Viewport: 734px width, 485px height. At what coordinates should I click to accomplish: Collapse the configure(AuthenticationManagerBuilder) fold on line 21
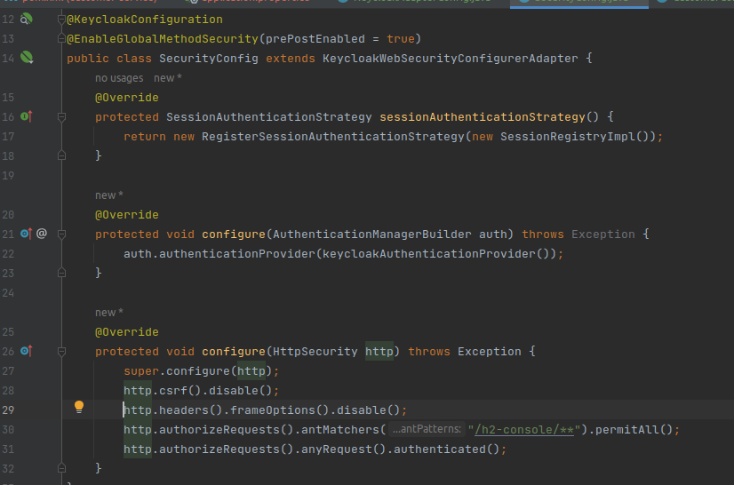point(61,235)
